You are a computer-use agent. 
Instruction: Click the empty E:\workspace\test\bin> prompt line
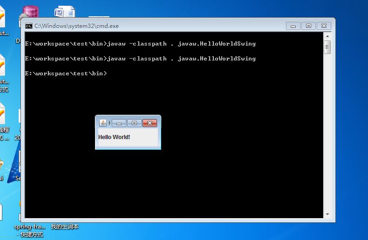coord(66,73)
